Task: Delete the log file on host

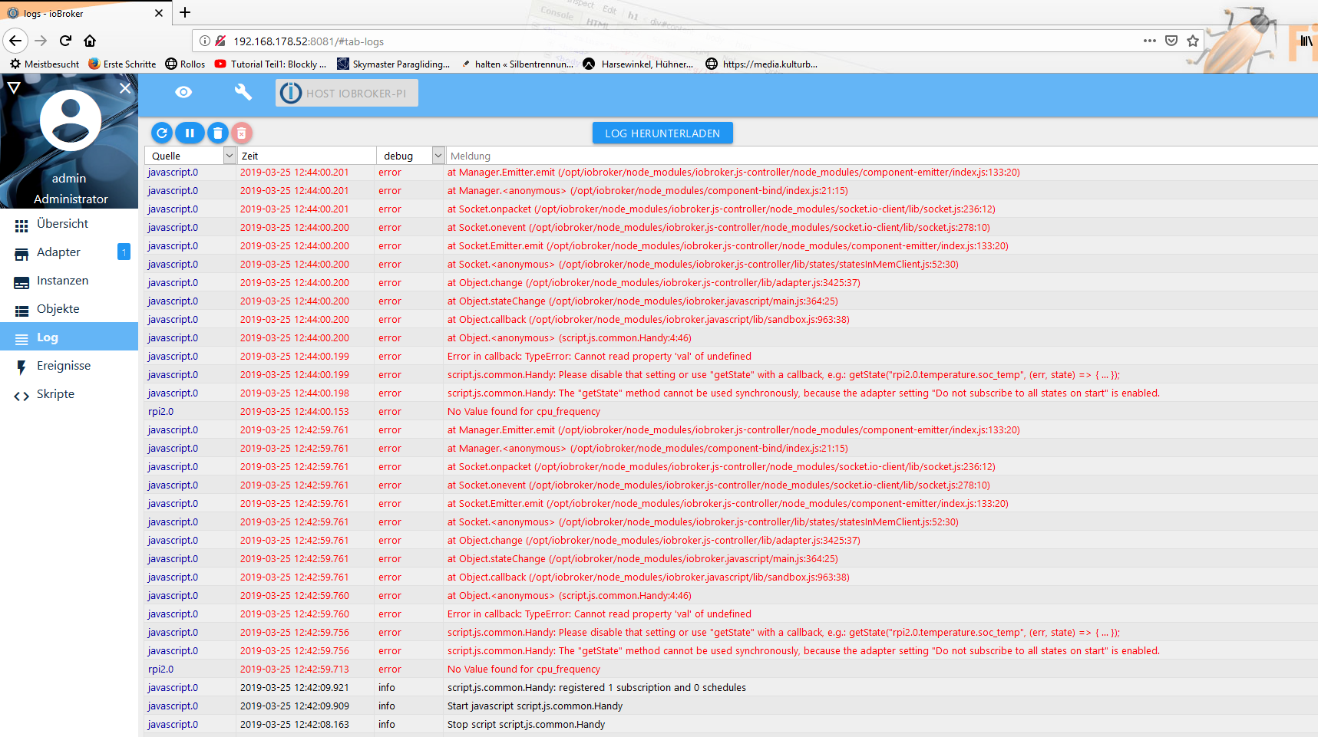Action: [x=243, y=133]
